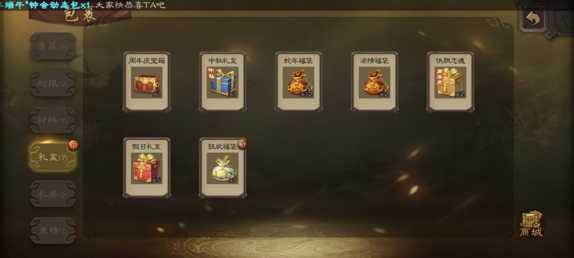This screenshot has width=574, height=258.
Task: Switch to the 材料(10) tab
Action: coord(53,120)
